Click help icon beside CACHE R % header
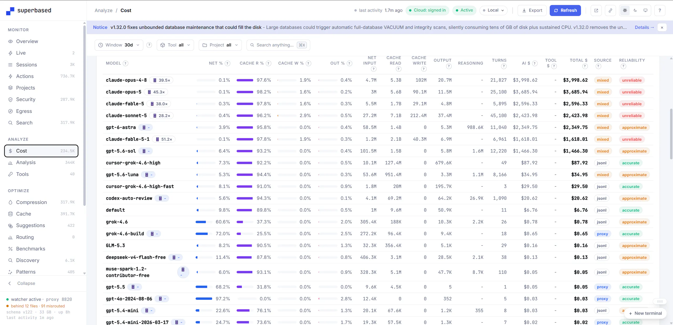 click(268, 63)
